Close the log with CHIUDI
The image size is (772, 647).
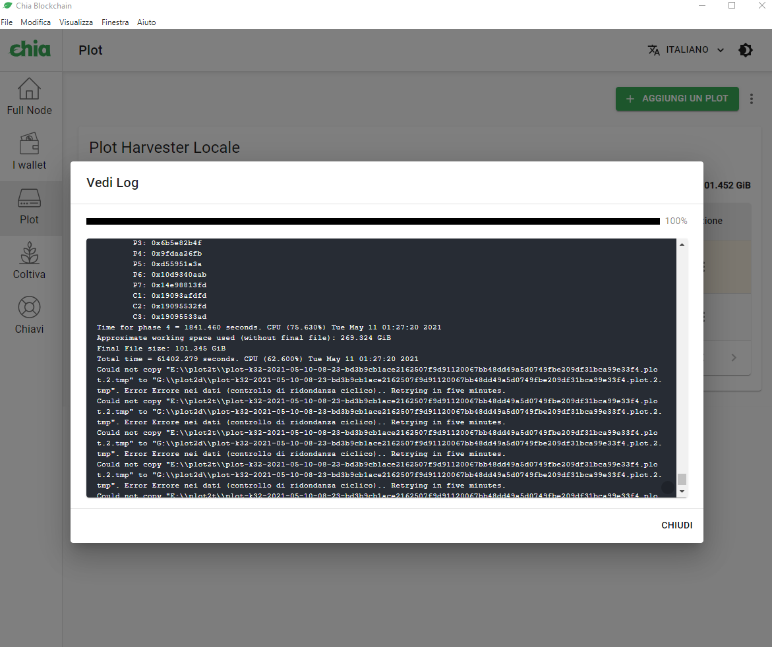676,525
